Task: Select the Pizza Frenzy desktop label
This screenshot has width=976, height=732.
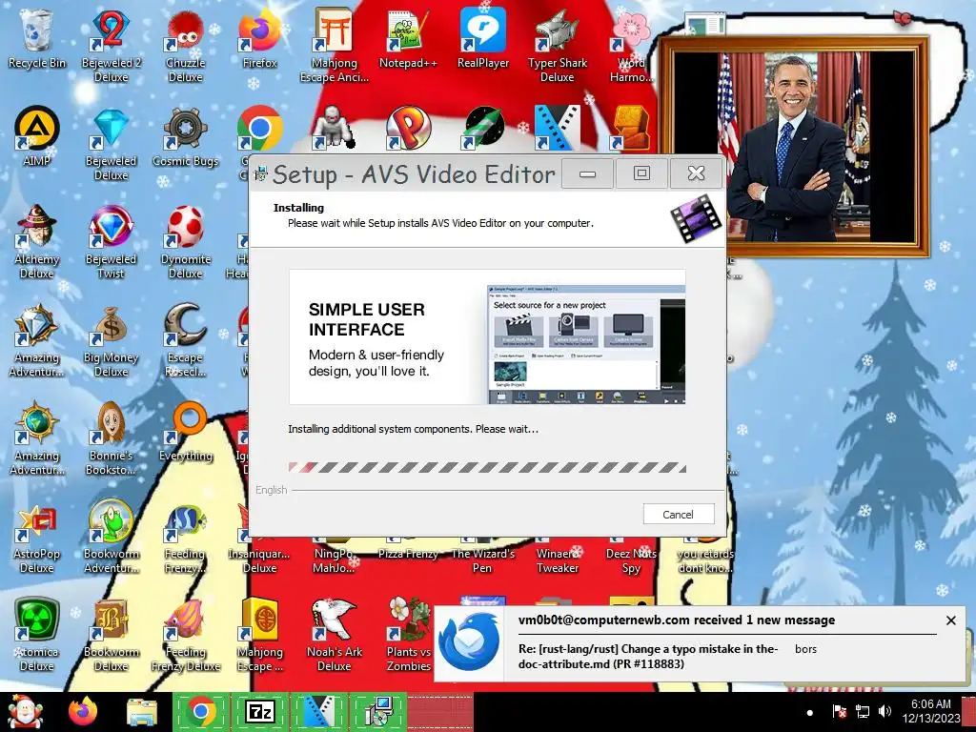Action: click(408, 554)
